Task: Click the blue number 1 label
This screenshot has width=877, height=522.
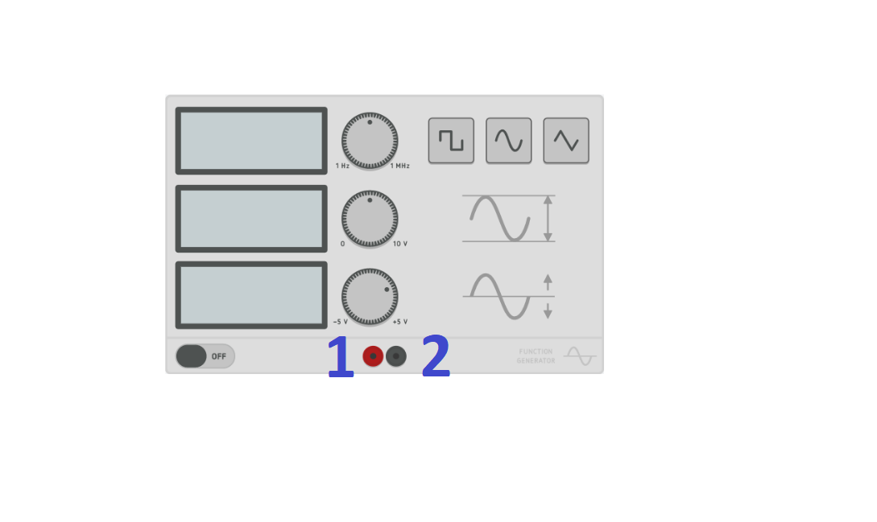Action: point(341,357)
